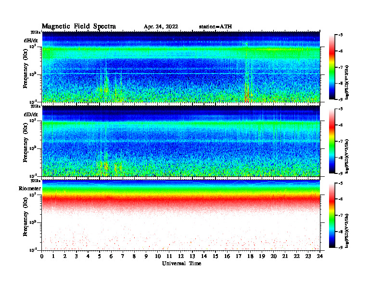Click hour "10" on the time axis
Image resolution: width=381 pixels, height=294 pixels.
(158, 257)
